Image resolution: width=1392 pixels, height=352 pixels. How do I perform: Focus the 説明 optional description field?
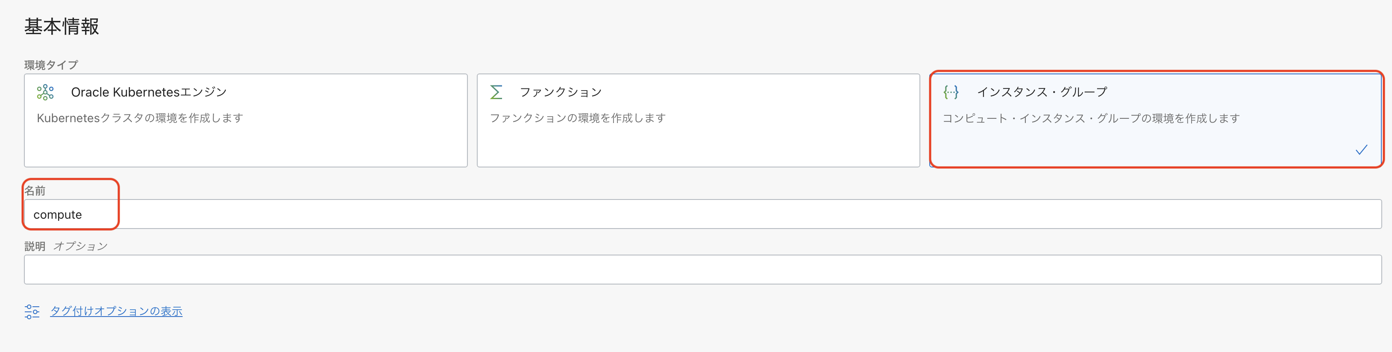(702, 270)
